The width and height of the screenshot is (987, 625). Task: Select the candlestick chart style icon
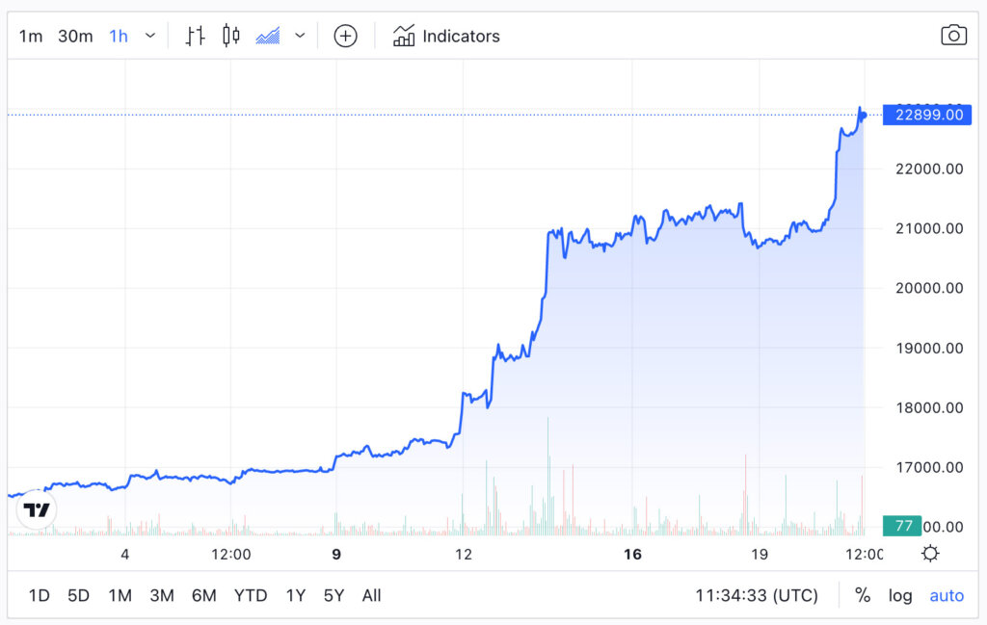(230, 36)
